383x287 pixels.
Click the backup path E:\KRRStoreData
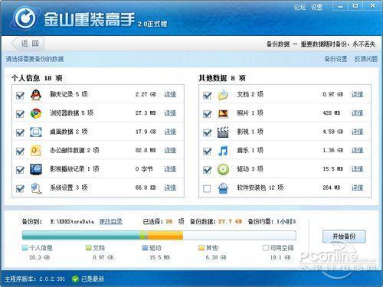[72, 222]
